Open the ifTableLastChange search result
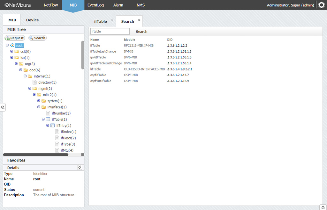Viewport: 327px width, 210px height. (103, 51)
